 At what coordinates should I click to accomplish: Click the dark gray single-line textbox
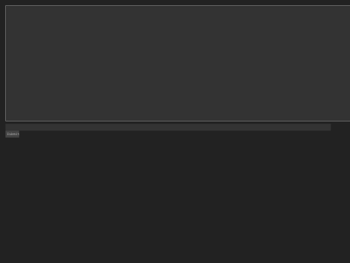pos(168,127)
